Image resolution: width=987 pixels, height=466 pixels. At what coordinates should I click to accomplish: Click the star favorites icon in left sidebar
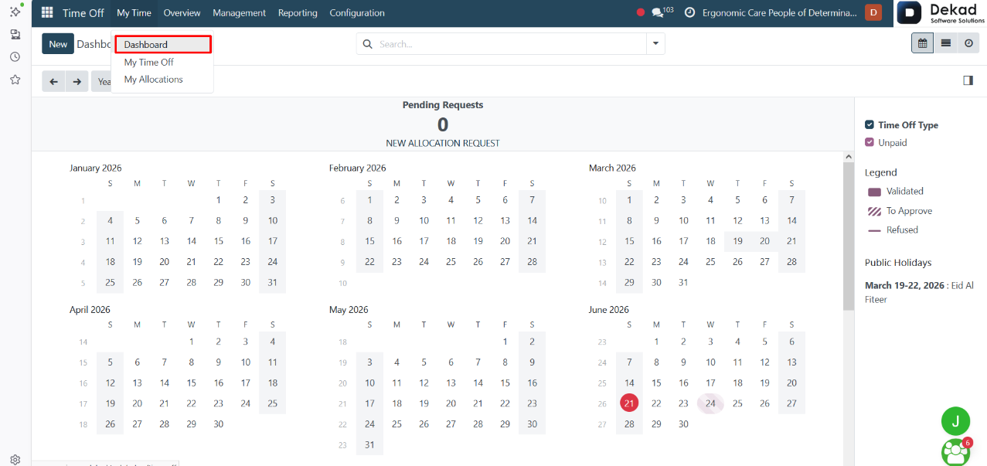click(15, 80)
